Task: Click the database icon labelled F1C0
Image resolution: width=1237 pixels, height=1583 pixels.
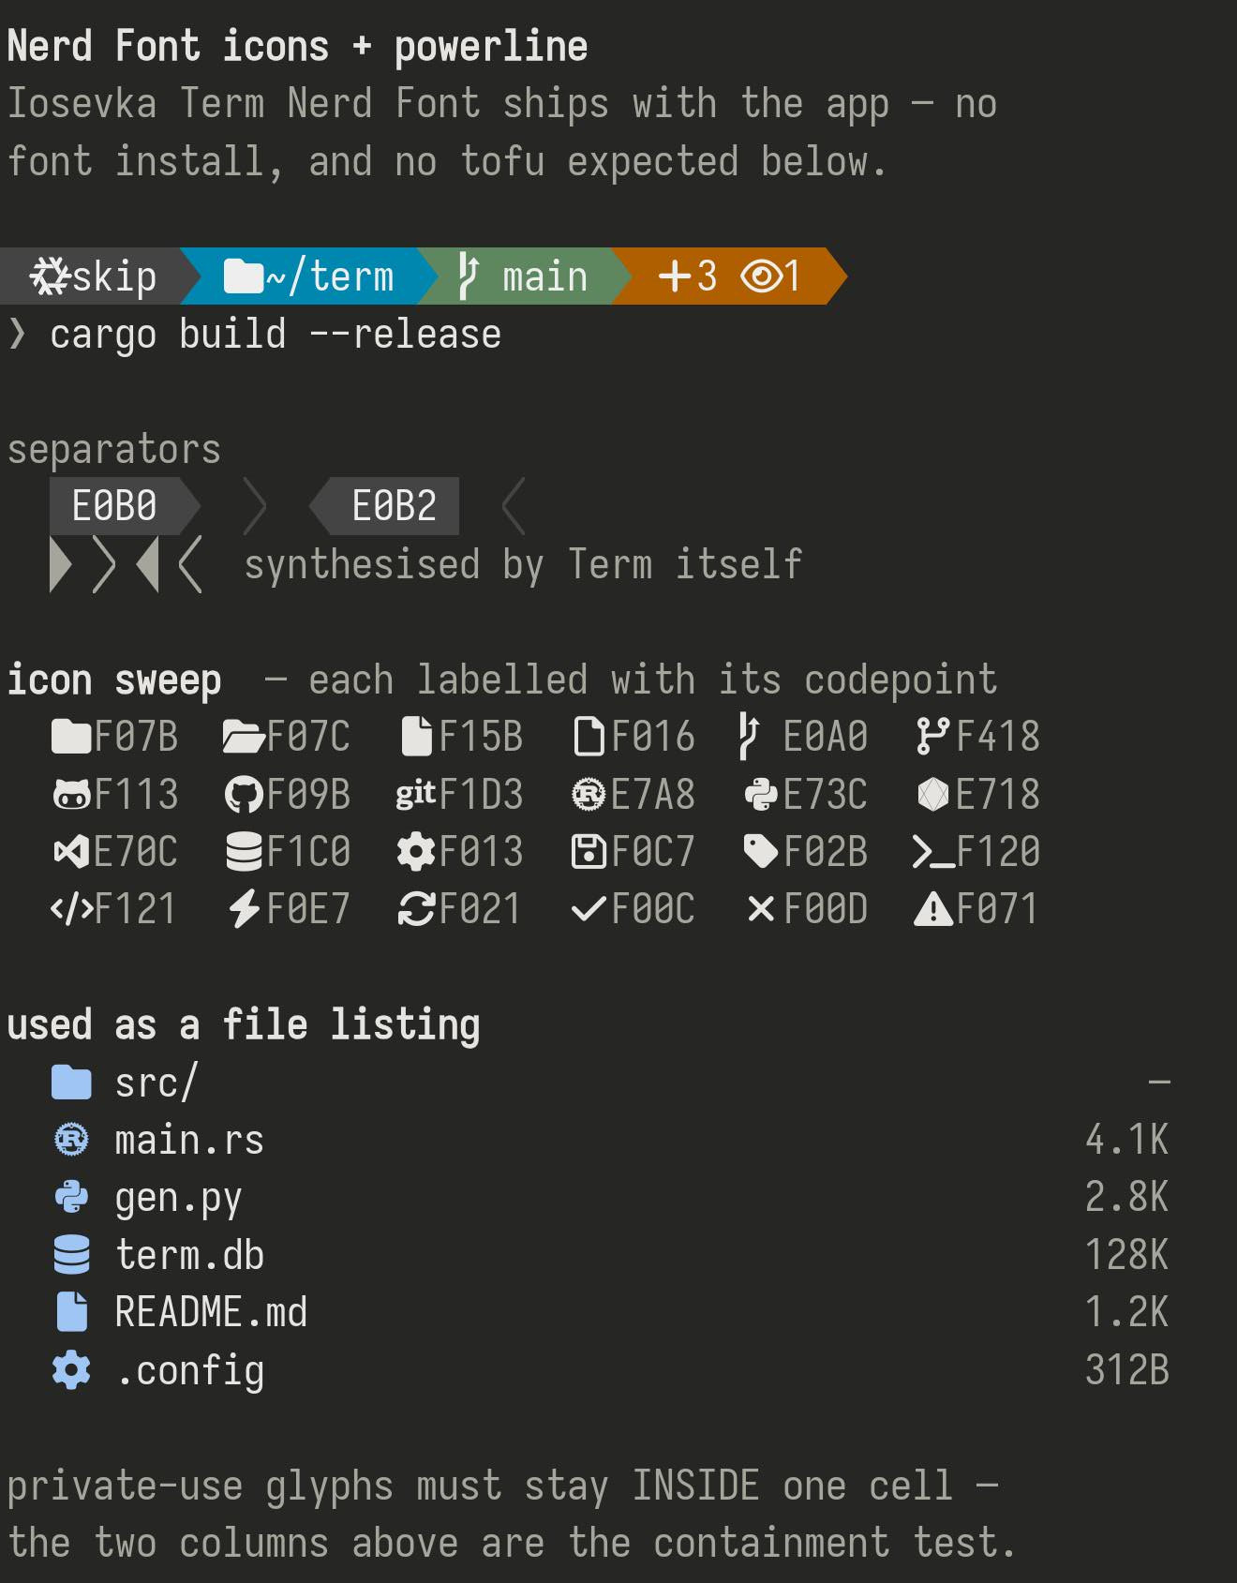Action: coord(244,852)
